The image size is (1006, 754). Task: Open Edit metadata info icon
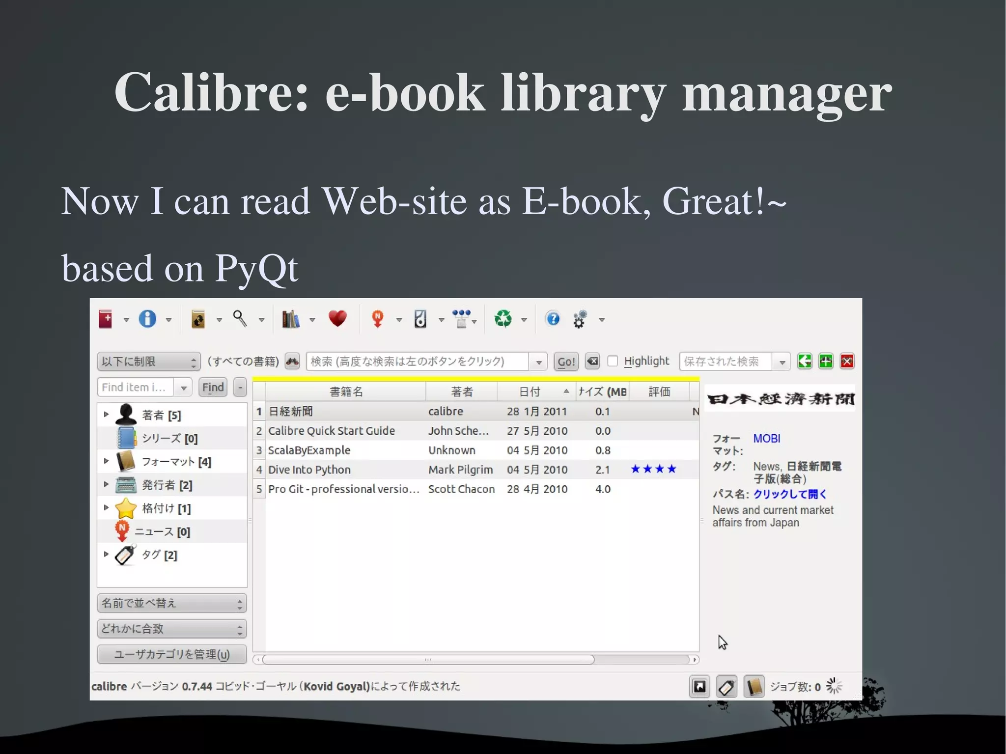(147, 319)
